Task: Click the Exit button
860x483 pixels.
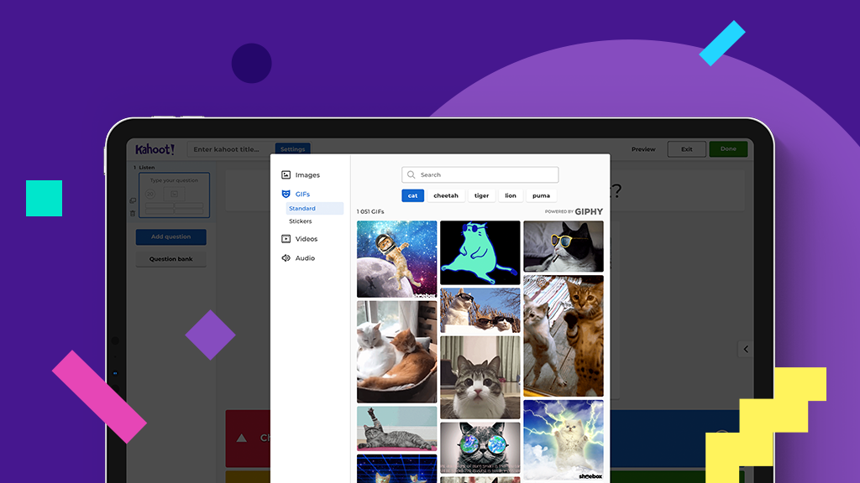Action: pyautogui.click(x=687, y=149)
